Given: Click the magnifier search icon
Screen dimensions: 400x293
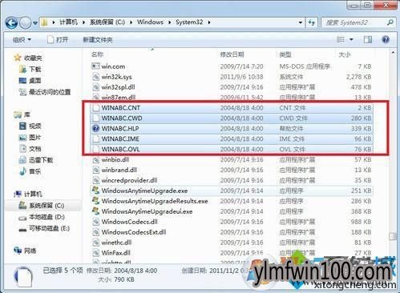Looking at the screenshot, I should click(x=390, y=22).
